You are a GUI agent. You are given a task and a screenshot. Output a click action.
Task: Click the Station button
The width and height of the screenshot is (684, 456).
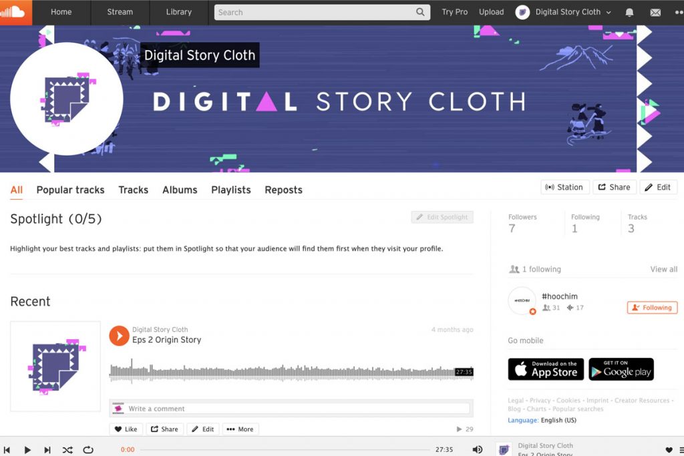click(x=565, y=187)
